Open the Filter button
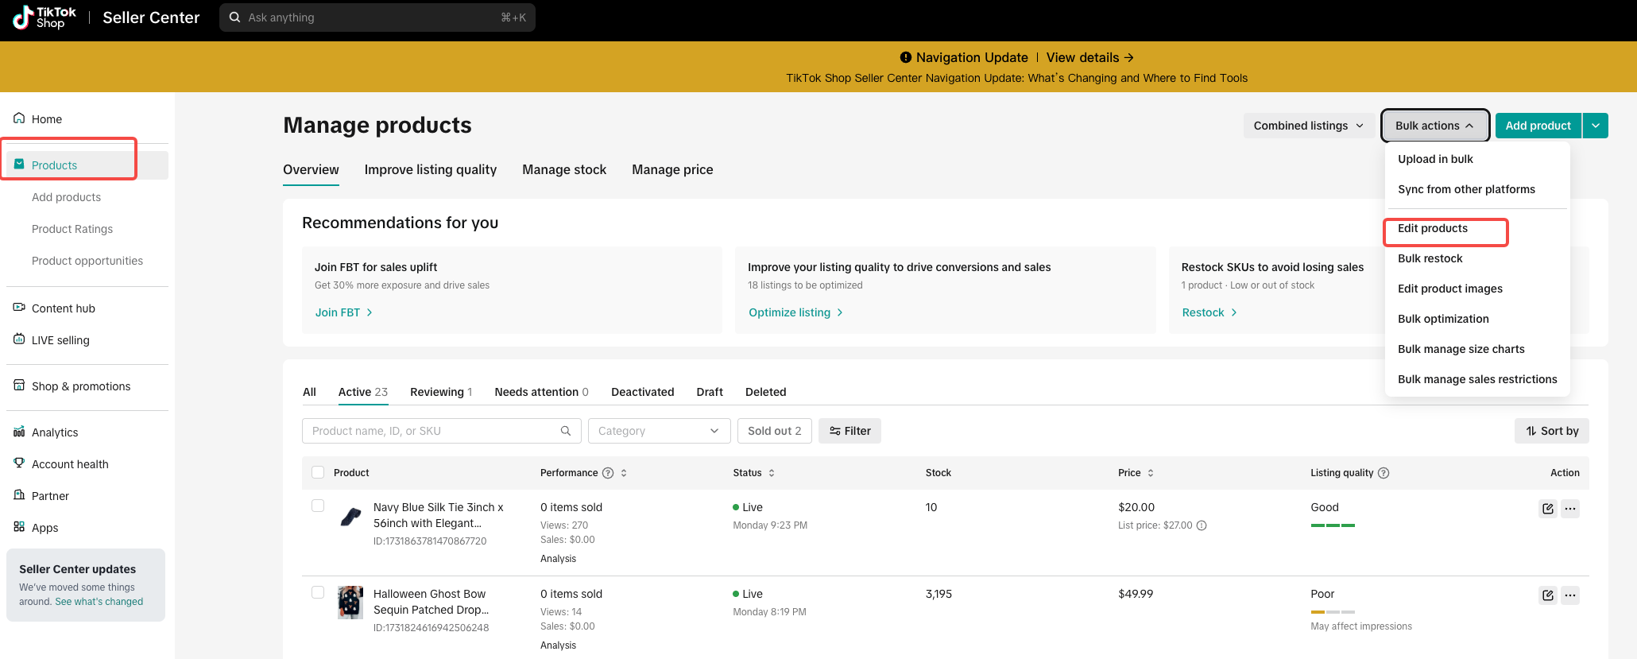 tap(849, 431)
